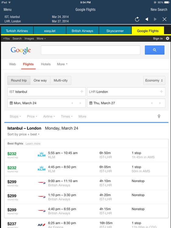Screen dimensions: 171x228
Task: Add another origin with the plus in Istanbul field
Action: tap(82, 92)
